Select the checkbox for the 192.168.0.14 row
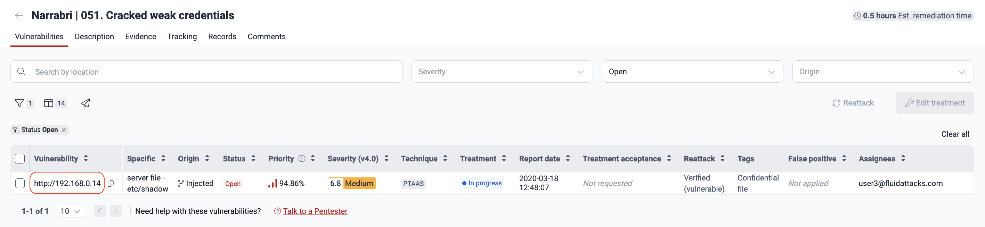Viewport: 985px width, 227px height. pos(20,183)
